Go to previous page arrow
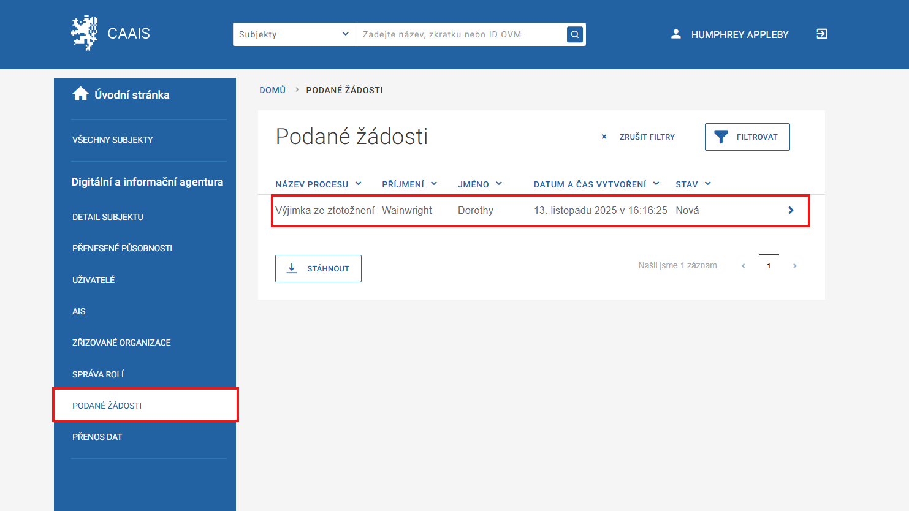Screen dimensions: 909x511 coord(743,266)
